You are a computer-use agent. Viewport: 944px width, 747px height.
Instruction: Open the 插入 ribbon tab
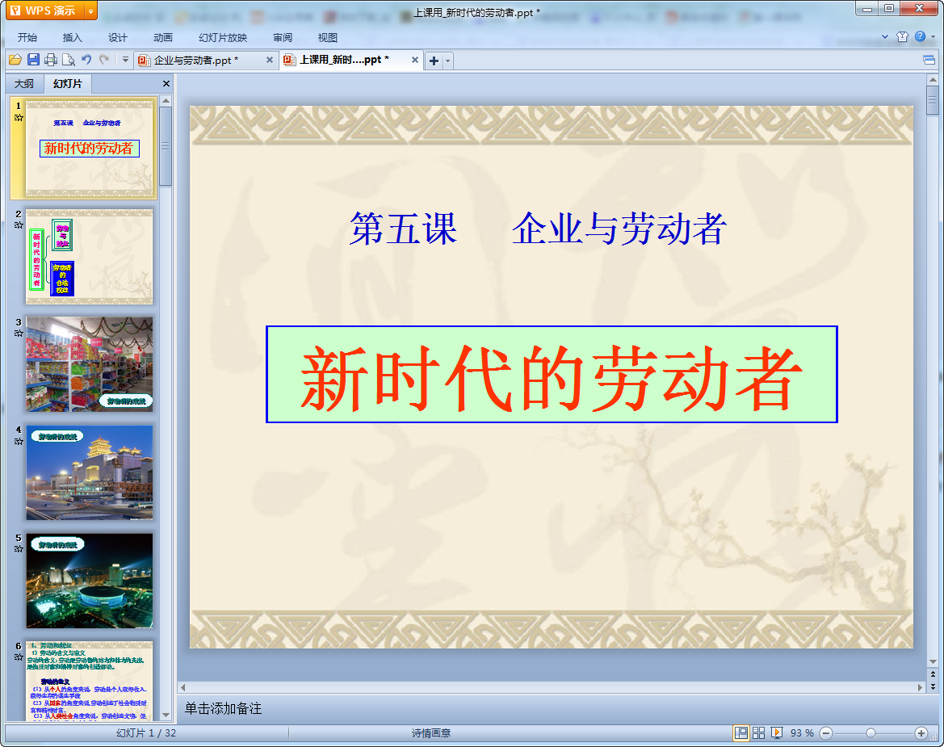coord(72,37)
